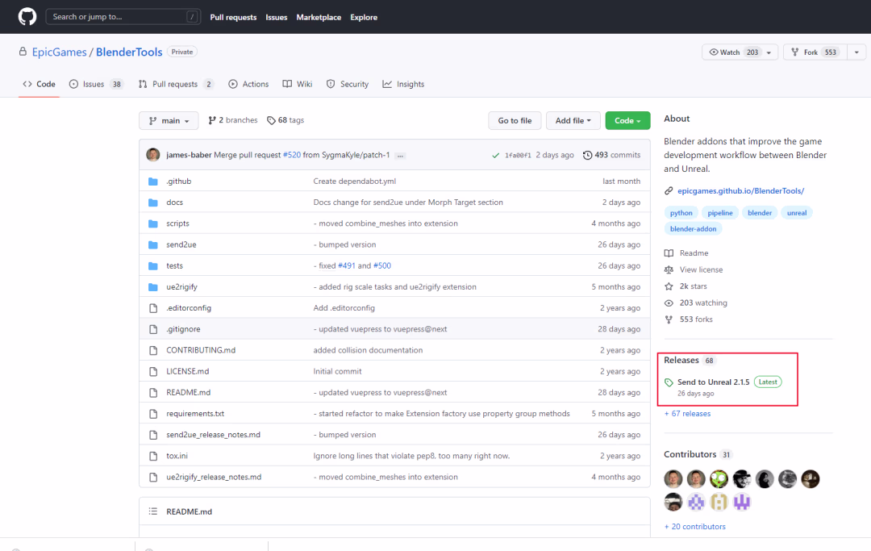Screen dimensions: 871x551
Task: Click the README table of contents icon
Action: pos(152,511)
